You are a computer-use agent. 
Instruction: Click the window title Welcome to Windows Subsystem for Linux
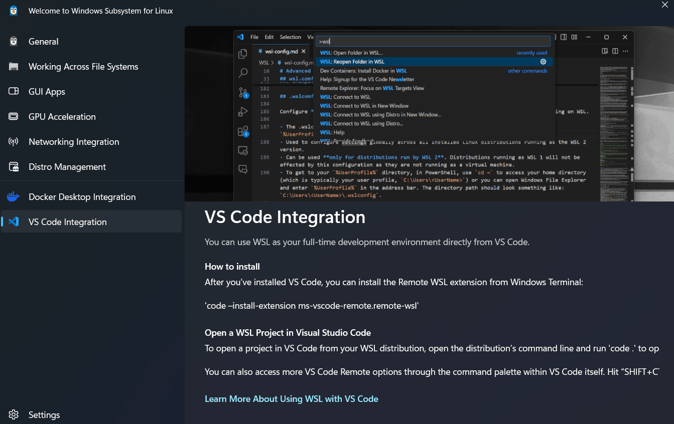(x=101, y=11)
